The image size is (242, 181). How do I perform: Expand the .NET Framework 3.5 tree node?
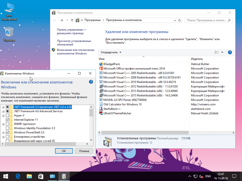tap(3, 107)
